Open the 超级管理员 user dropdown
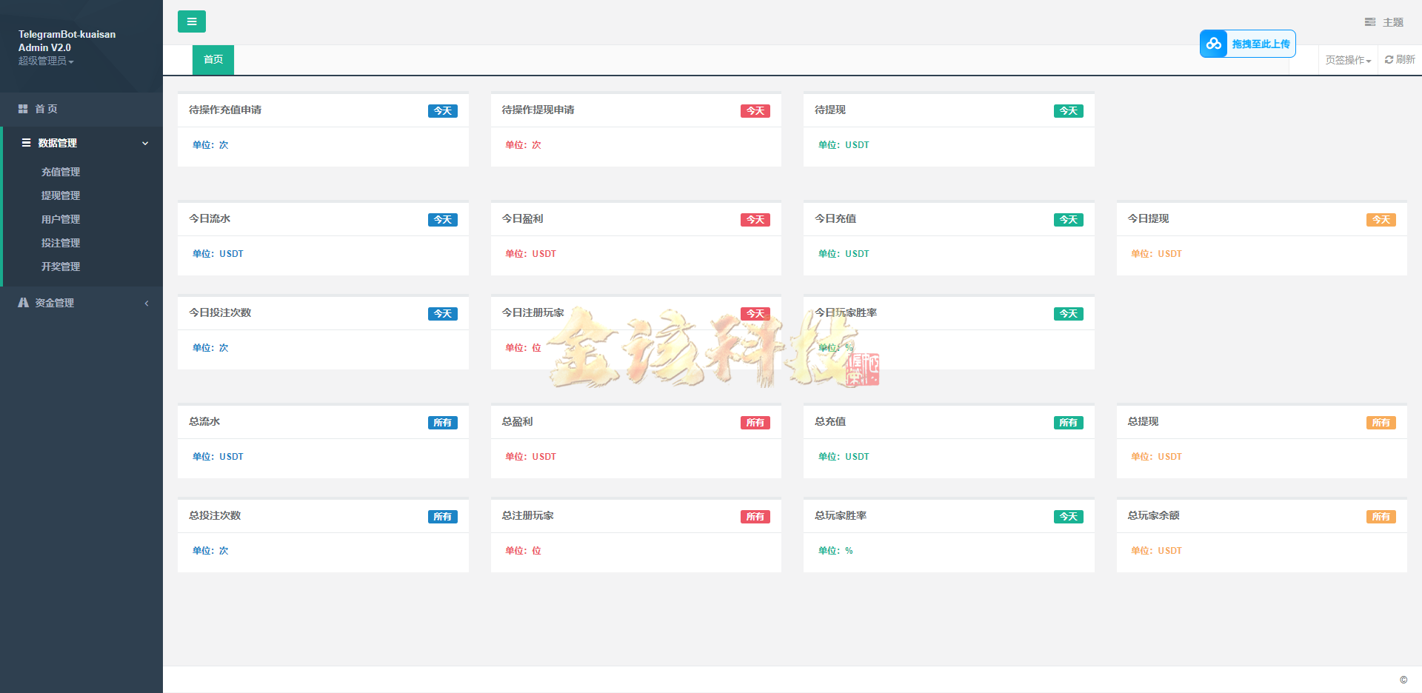This screenshot has height=693, width=1422. (x=45, y=61)
